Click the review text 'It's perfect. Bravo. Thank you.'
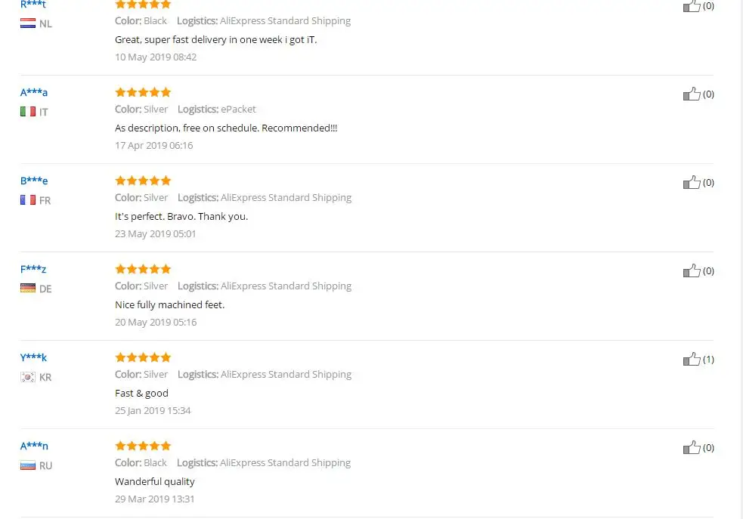The image size is (743, 519). tap(181, 216)
